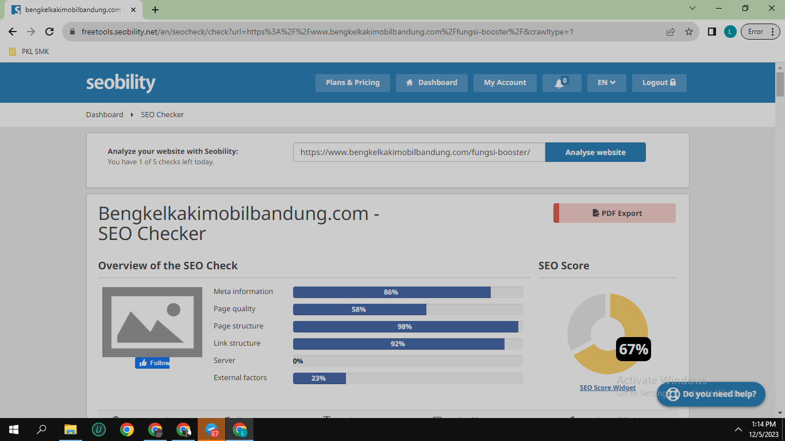Open Plans & Pricing in the navigation

[352, 83]
